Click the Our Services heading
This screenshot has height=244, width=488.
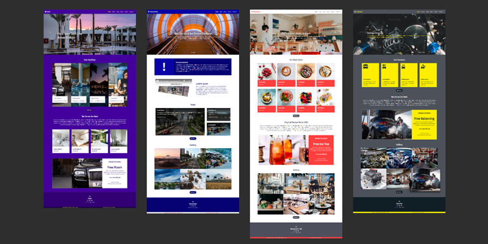(x=399, y=60)
